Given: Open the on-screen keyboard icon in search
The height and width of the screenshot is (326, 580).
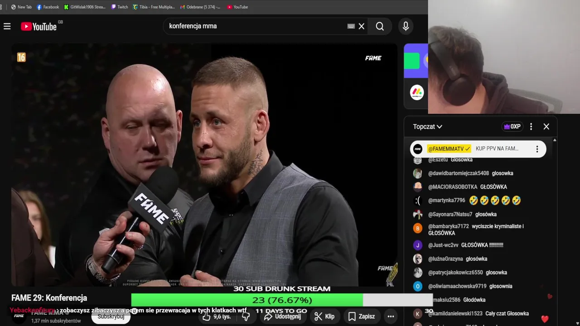Looking at the screenshot, I should [351, 26].
